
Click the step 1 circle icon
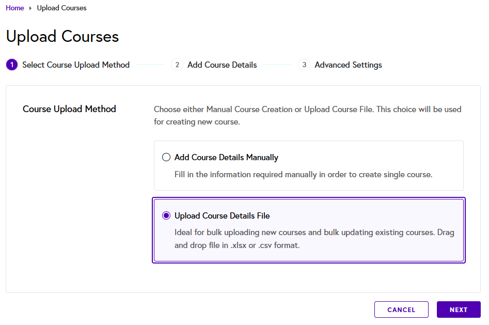click(x=11, y=65)
